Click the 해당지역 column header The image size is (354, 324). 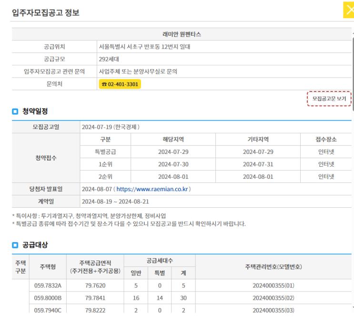click(x=173, y=139)
